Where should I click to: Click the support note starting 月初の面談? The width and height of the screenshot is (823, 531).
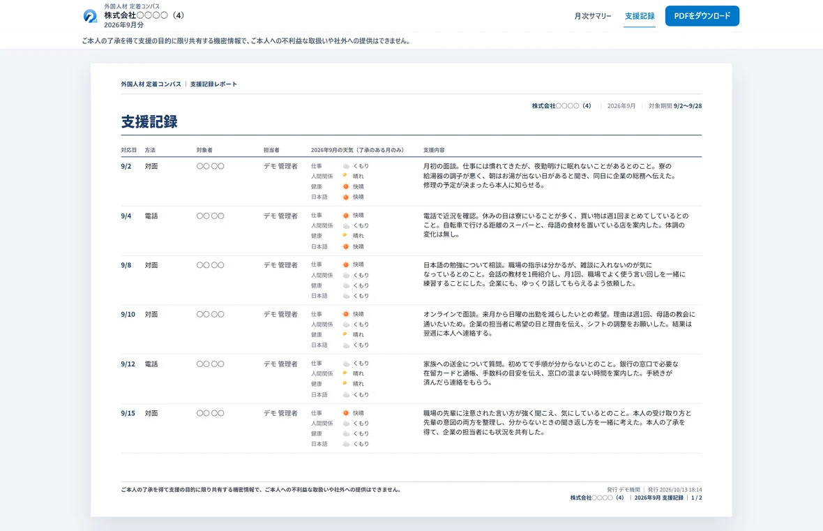[550, 175]
